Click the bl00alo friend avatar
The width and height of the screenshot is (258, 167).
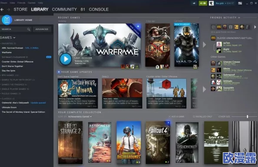[219, 82]
